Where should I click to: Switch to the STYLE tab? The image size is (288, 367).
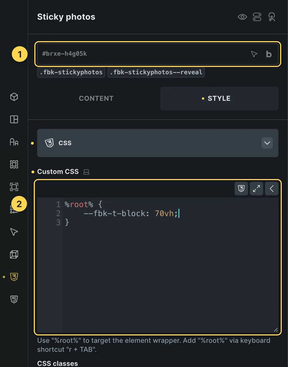click(x=219, y=98)
